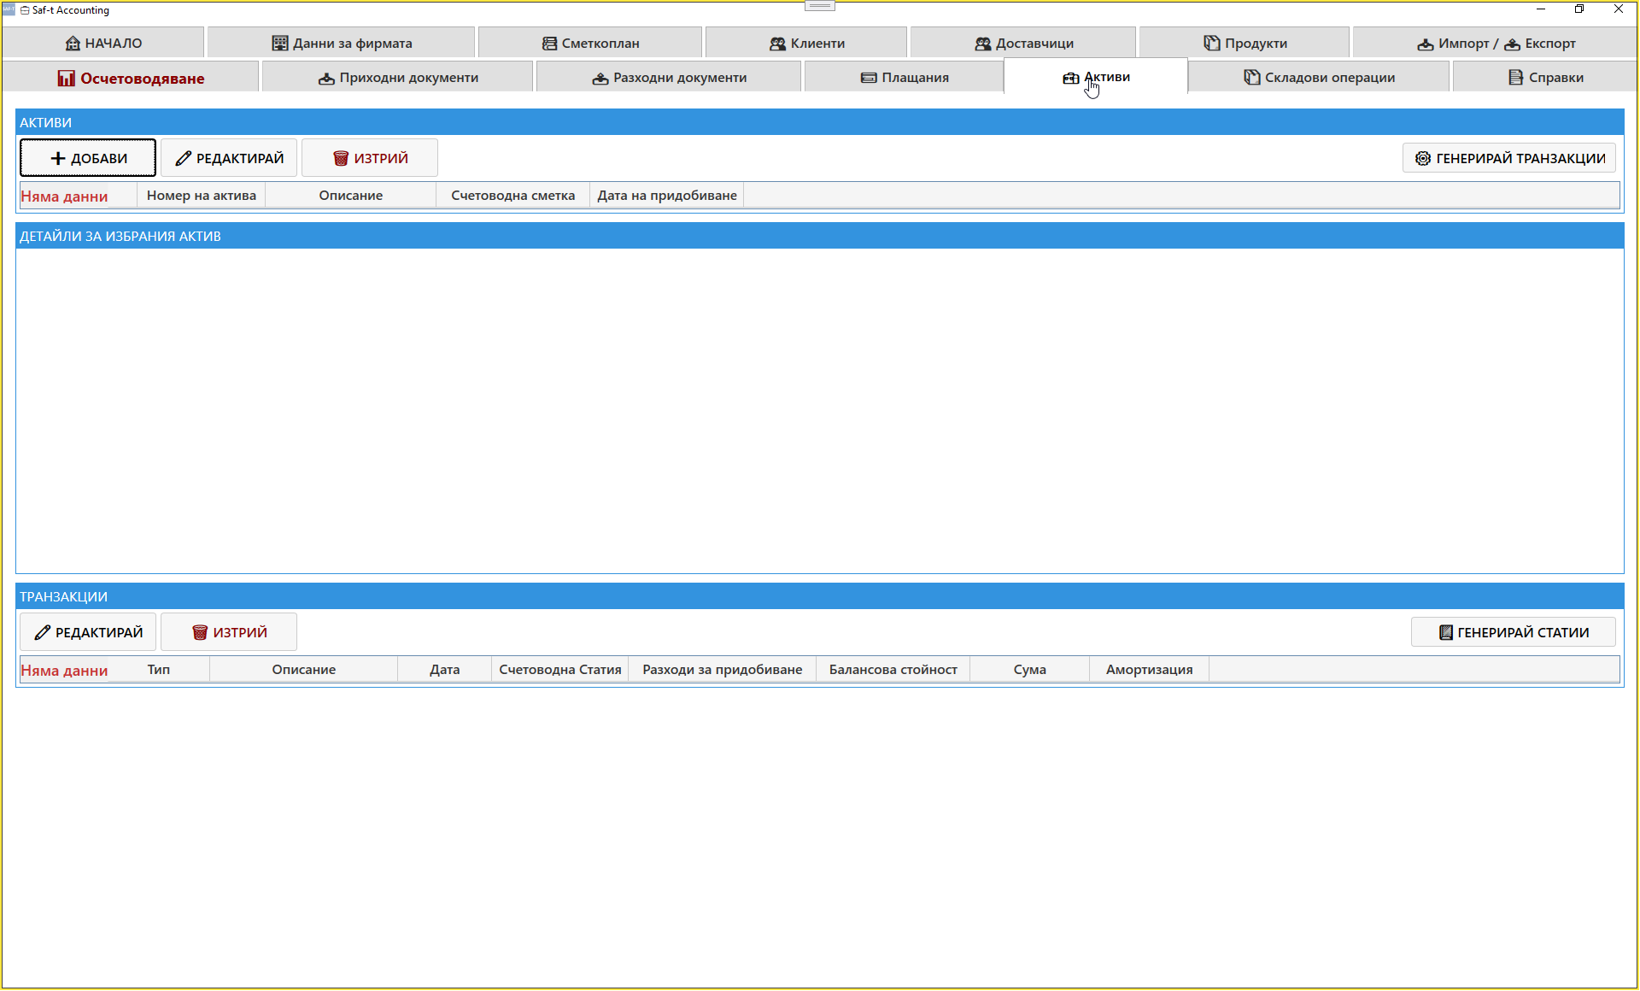Click the Счетоводна сметка column header

513,196
